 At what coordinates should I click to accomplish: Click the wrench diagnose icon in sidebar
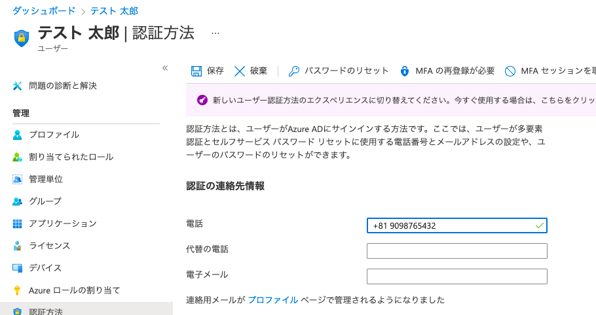point(18,86)
